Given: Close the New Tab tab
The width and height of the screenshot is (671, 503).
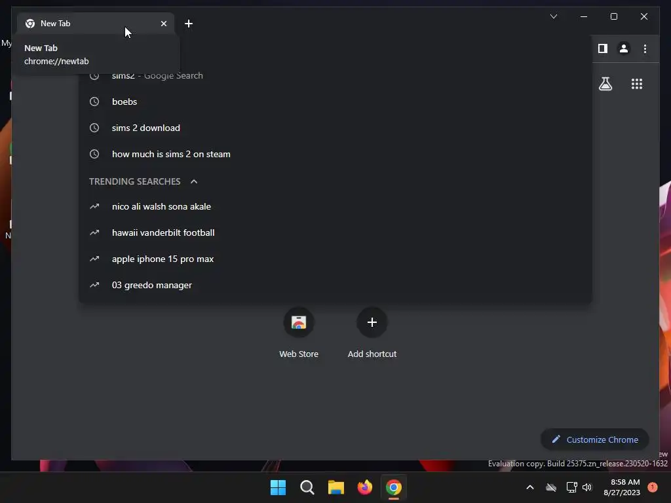Looking at the screenshot, I should coord(163,24).
